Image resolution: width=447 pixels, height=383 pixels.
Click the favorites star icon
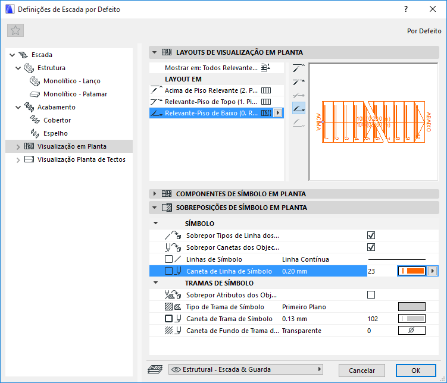coord(15,30)
